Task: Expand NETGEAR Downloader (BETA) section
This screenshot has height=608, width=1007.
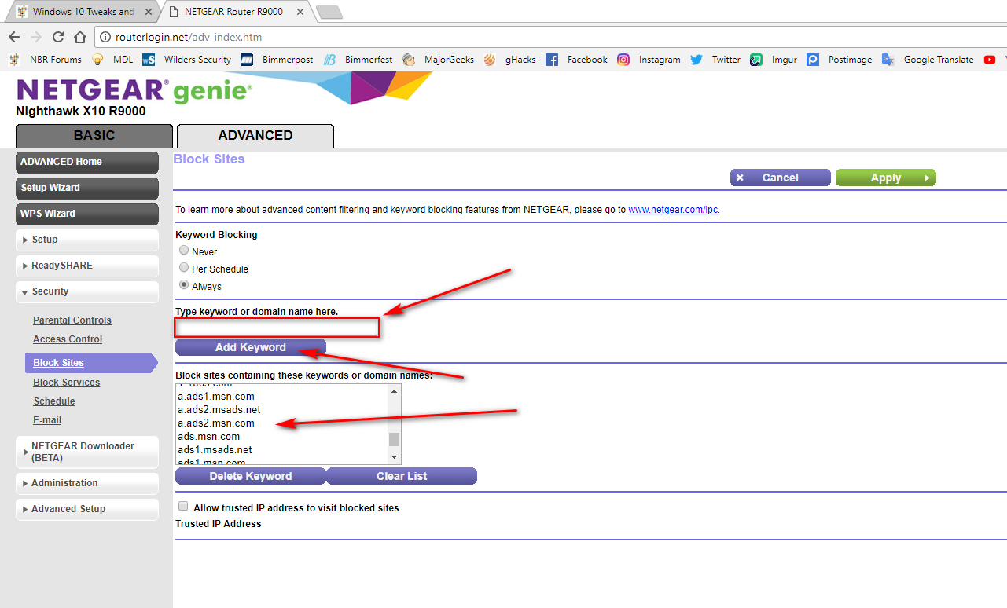Action: coord(86,452)
